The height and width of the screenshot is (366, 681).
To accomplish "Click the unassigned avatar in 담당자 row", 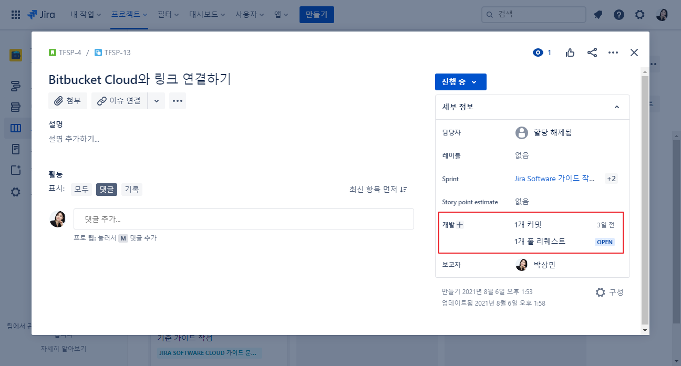I will 521,132.
